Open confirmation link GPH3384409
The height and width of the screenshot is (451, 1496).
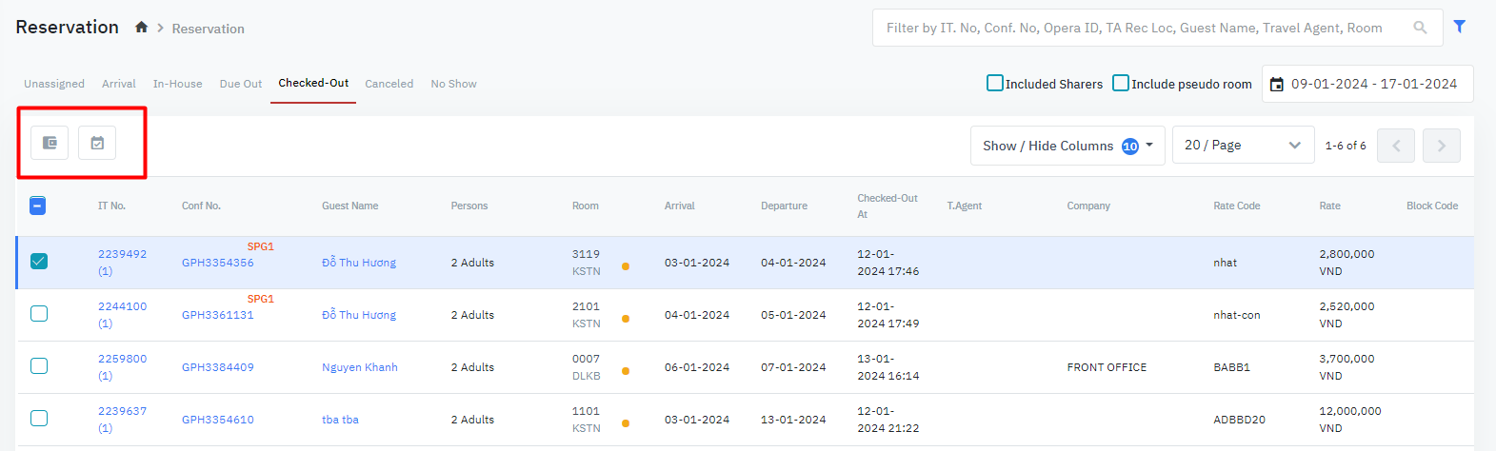click(218, 367)
